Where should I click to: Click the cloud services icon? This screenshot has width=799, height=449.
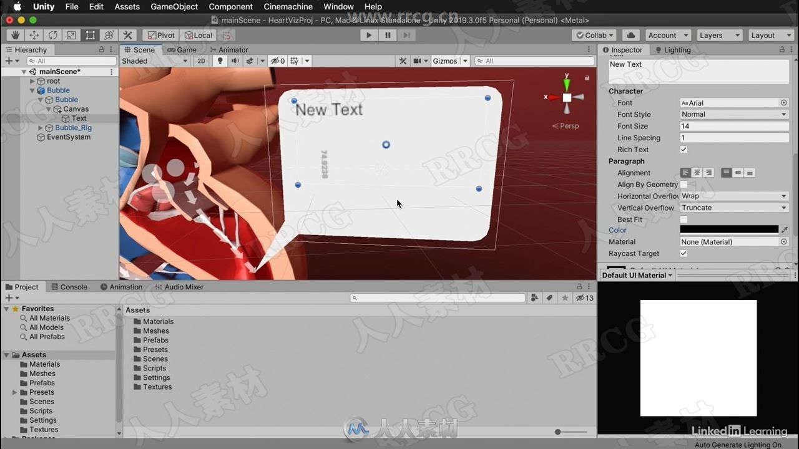pos(630,36)
